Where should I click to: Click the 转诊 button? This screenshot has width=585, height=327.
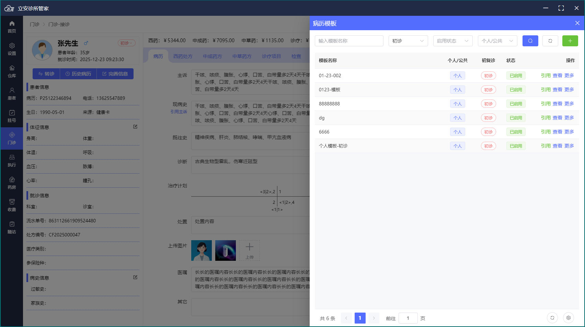click(46, 74)
